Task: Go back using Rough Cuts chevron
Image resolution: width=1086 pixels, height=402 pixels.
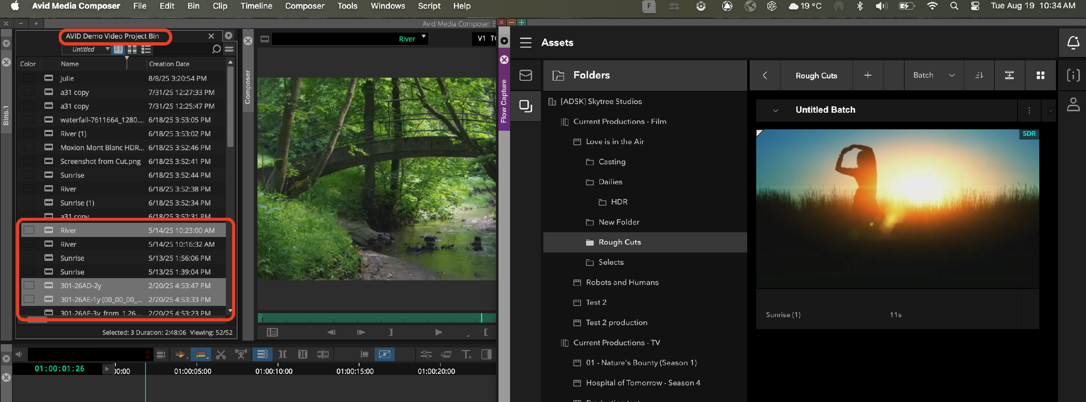Action: click(765, 75)
